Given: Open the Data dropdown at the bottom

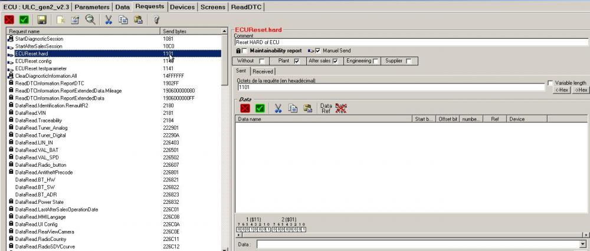Looking at the screenshot, I should point(584,245).
